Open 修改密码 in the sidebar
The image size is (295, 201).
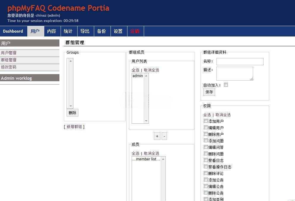click(x=9, y=67)
